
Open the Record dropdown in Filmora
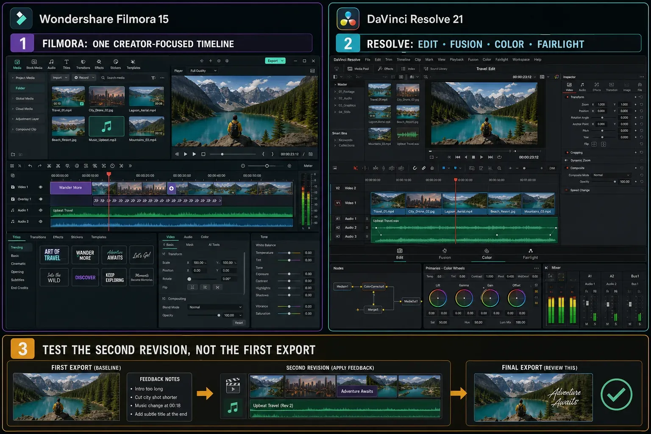pyautogui.click(x=83, y=78)
